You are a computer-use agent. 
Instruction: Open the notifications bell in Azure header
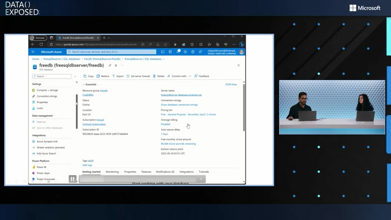pos(178,51)
